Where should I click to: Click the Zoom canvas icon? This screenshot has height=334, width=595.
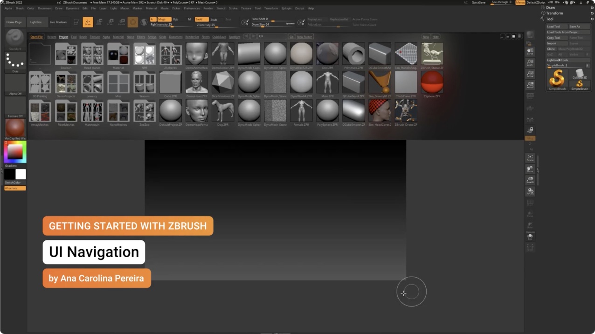[530, 62]
